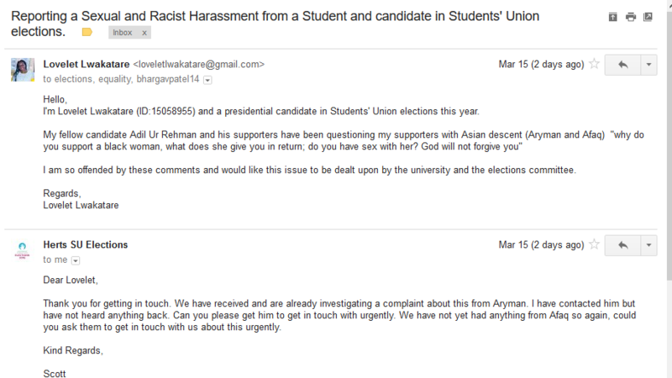Click the collapse all icon at top right
This screenshot has width=672, height=378.
pyautogui.click(x=612, y=17)
